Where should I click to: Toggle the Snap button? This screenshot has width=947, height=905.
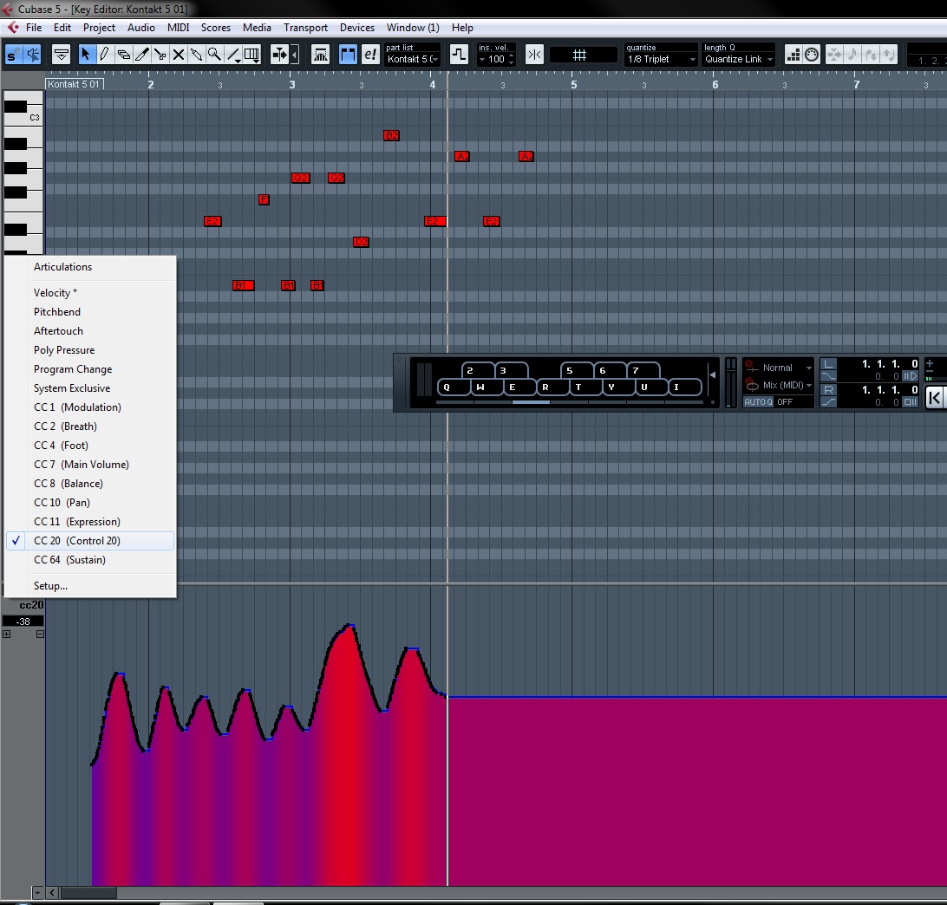coord(534,55)
